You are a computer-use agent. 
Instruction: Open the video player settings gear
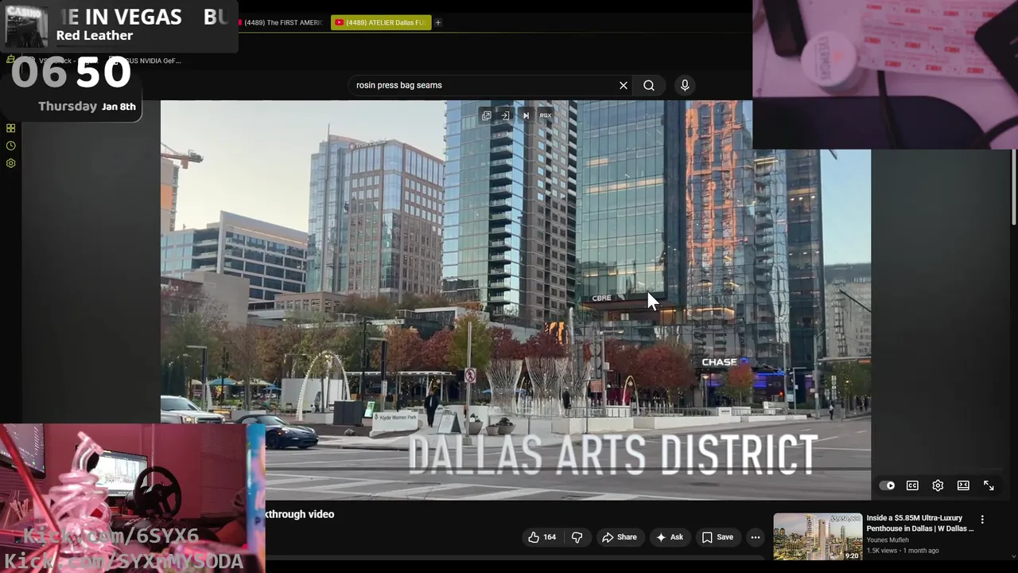[938, 485]
